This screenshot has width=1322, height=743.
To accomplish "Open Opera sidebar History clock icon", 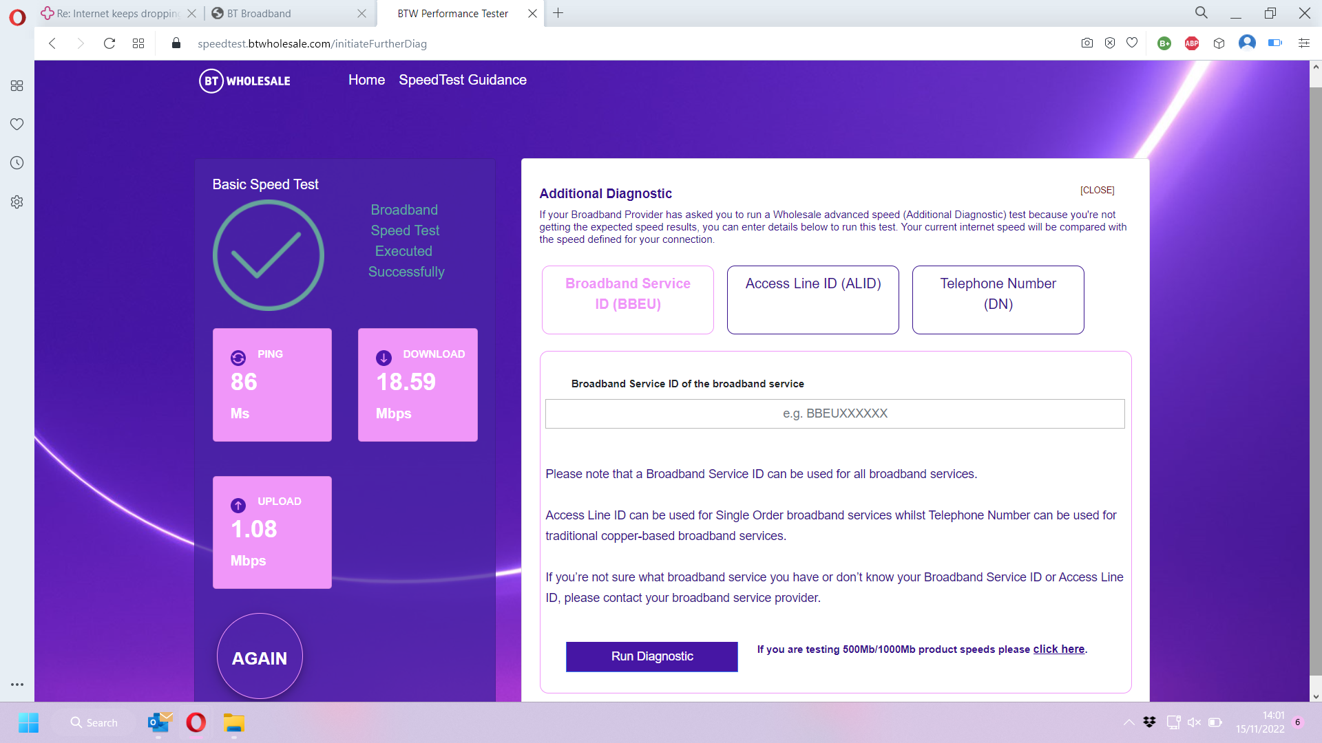I will tap(17, 163).
